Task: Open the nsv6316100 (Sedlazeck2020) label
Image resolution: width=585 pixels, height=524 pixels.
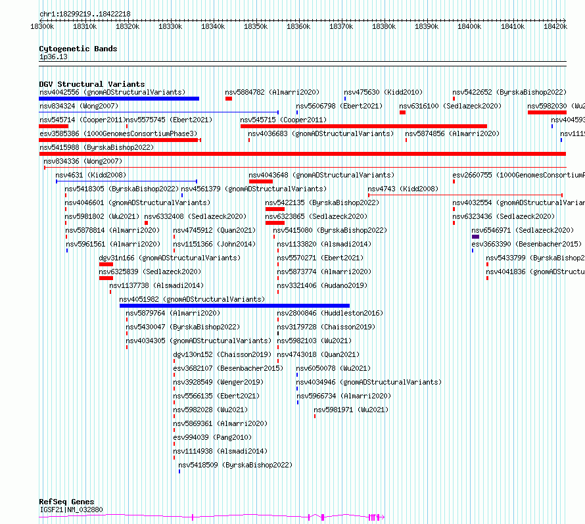Action: click(450, 106)
